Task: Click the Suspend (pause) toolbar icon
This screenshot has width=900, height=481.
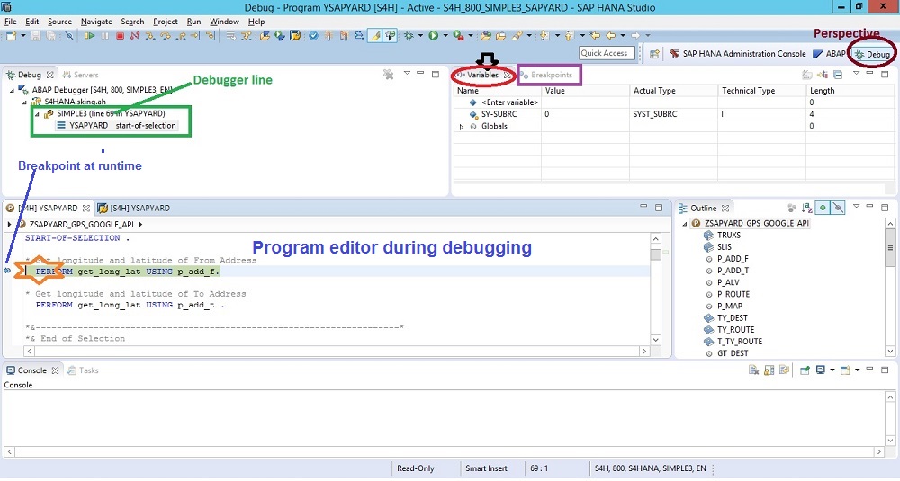Action: pos(105,36)
